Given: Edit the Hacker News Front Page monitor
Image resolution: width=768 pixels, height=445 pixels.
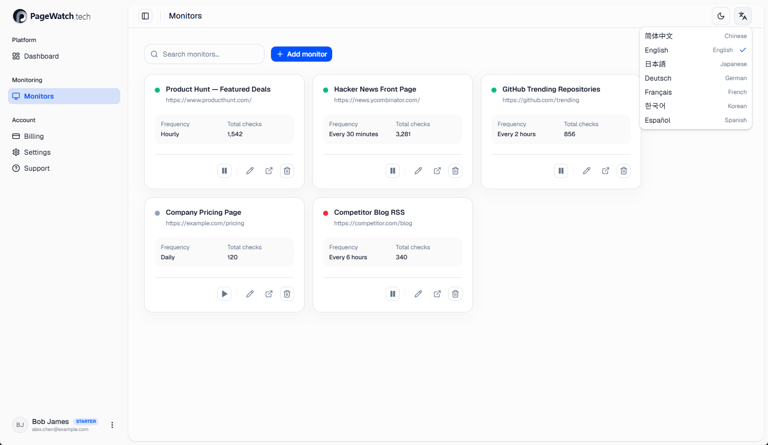Looking at the screenshot, I should pos(418,171).
